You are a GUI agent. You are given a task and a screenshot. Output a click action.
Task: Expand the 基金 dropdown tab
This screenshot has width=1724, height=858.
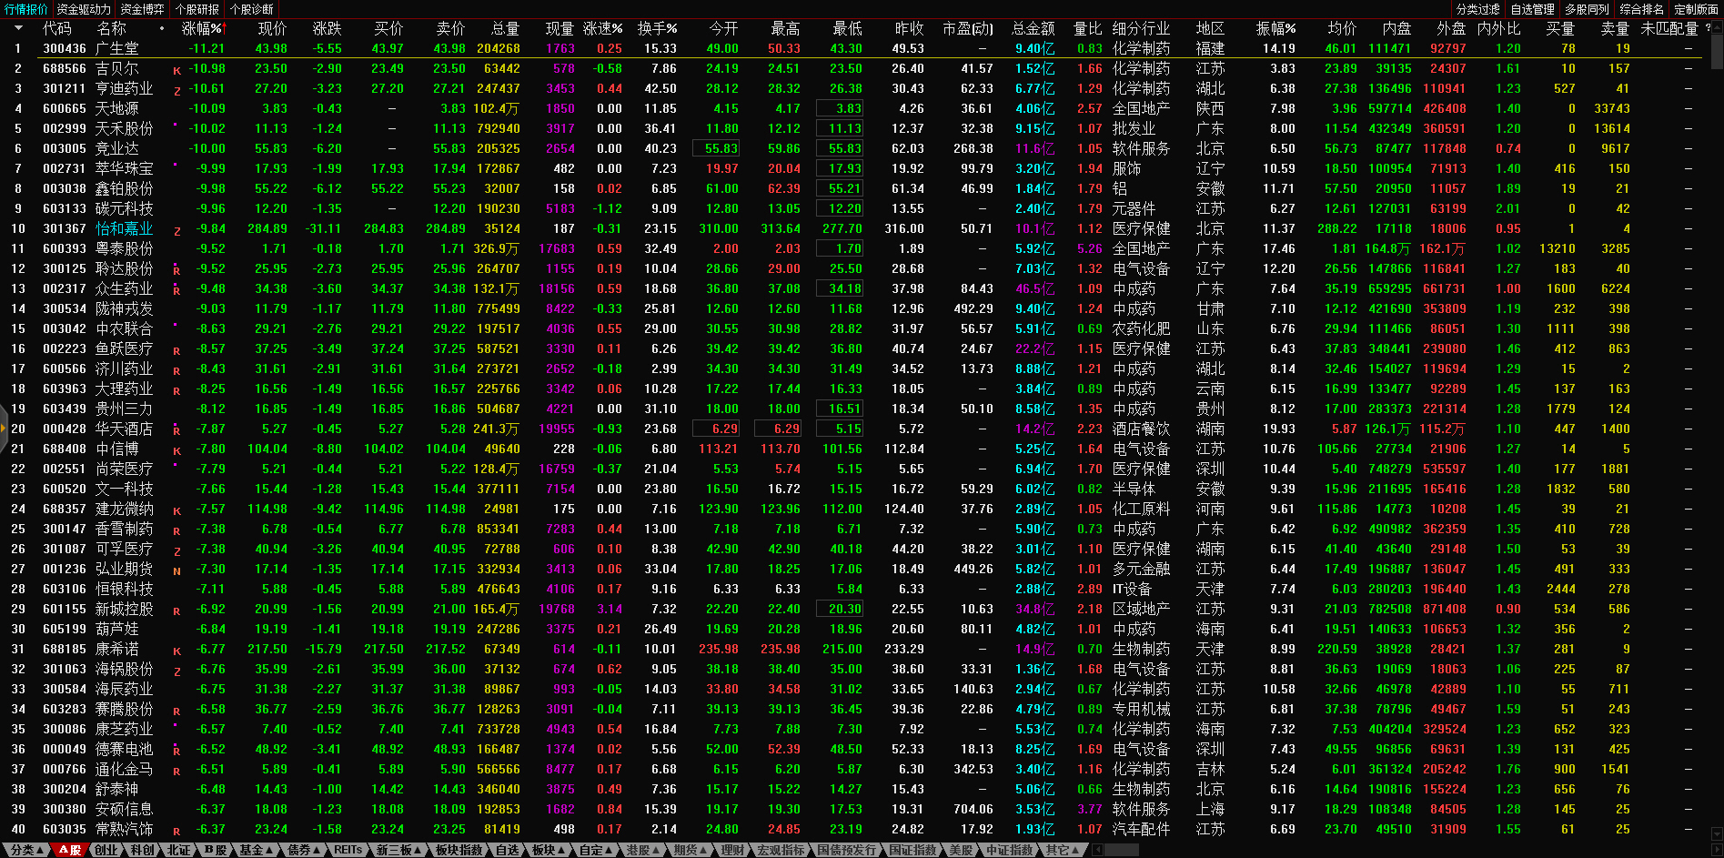coord(255,850)
